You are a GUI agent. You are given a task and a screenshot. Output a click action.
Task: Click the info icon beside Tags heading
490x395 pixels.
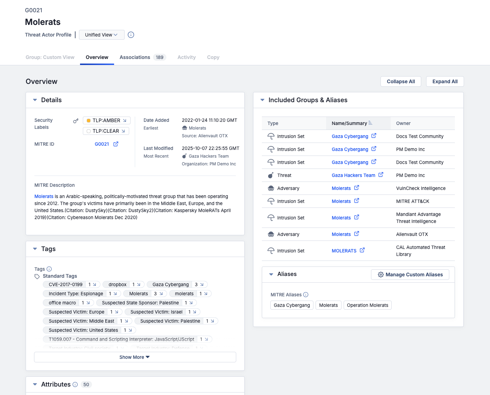click(49, 269)
